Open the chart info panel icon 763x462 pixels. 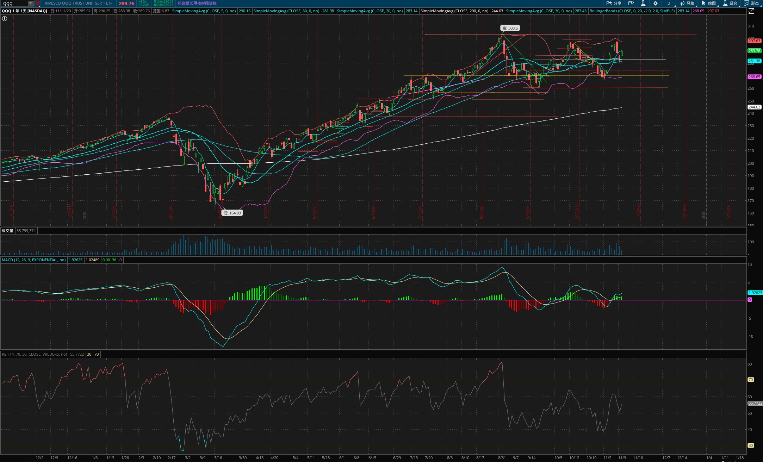[x=631, y=3]
